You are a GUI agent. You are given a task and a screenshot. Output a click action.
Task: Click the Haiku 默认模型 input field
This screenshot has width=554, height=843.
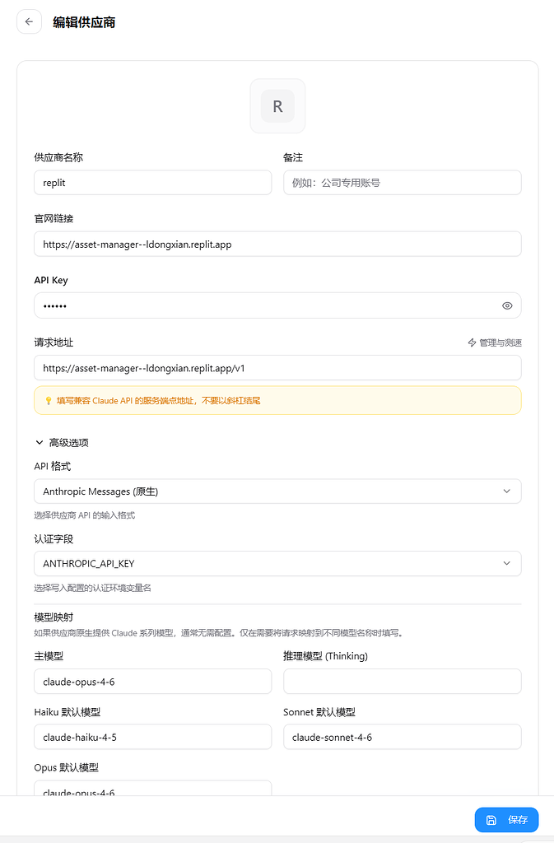[153, 737]
